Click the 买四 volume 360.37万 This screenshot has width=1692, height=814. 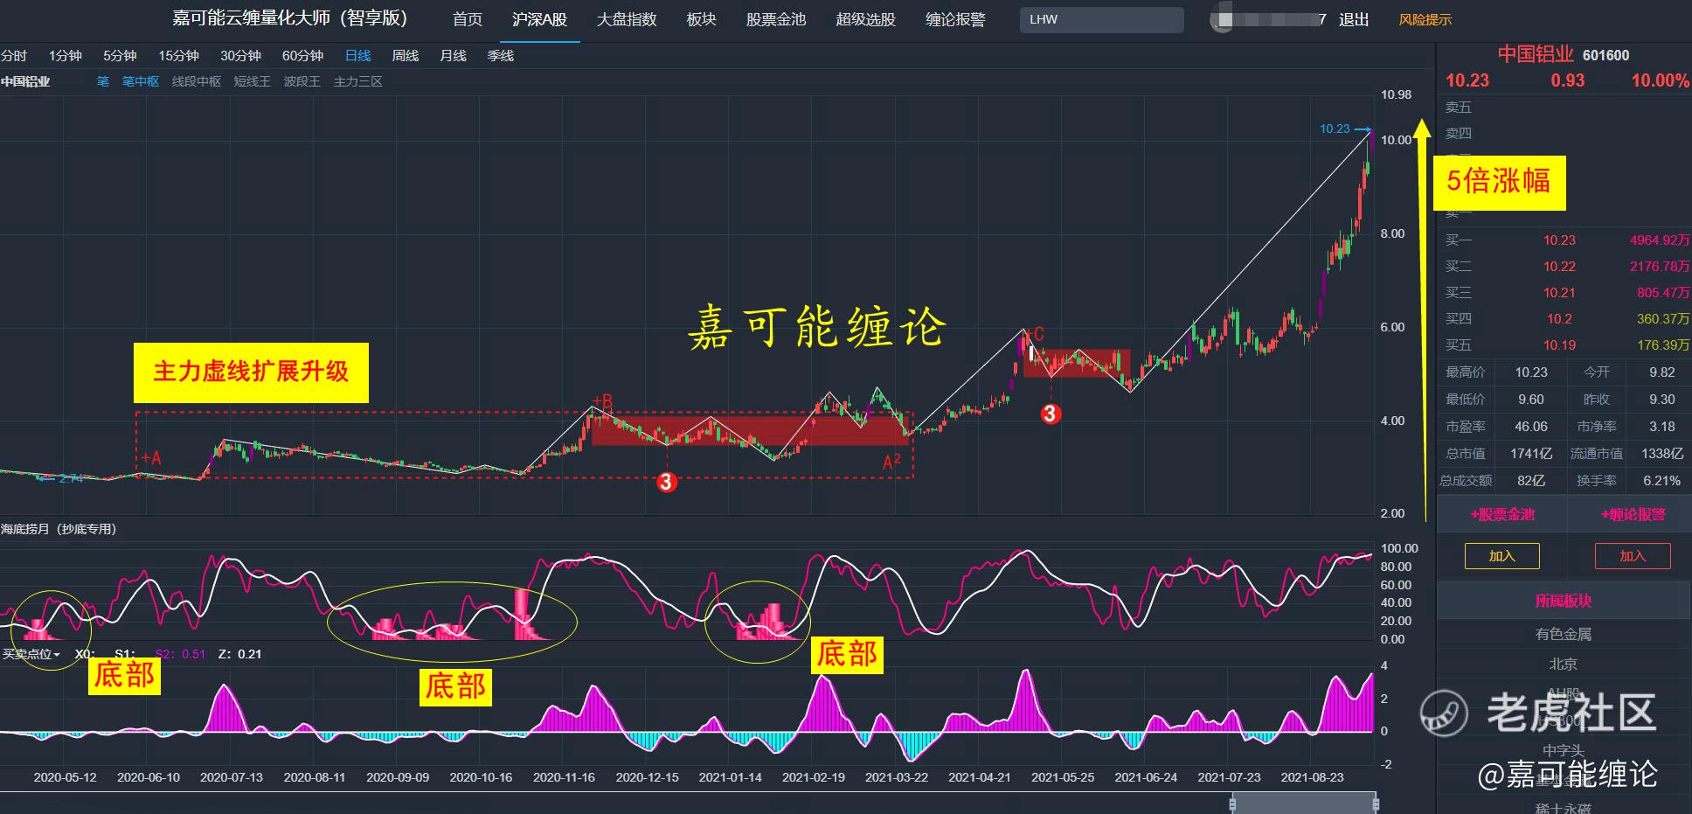point(1663,319)
